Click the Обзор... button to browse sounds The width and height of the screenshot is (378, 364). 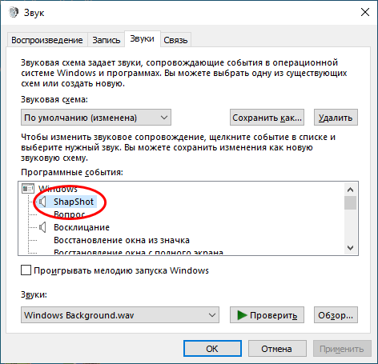(336, 315)
